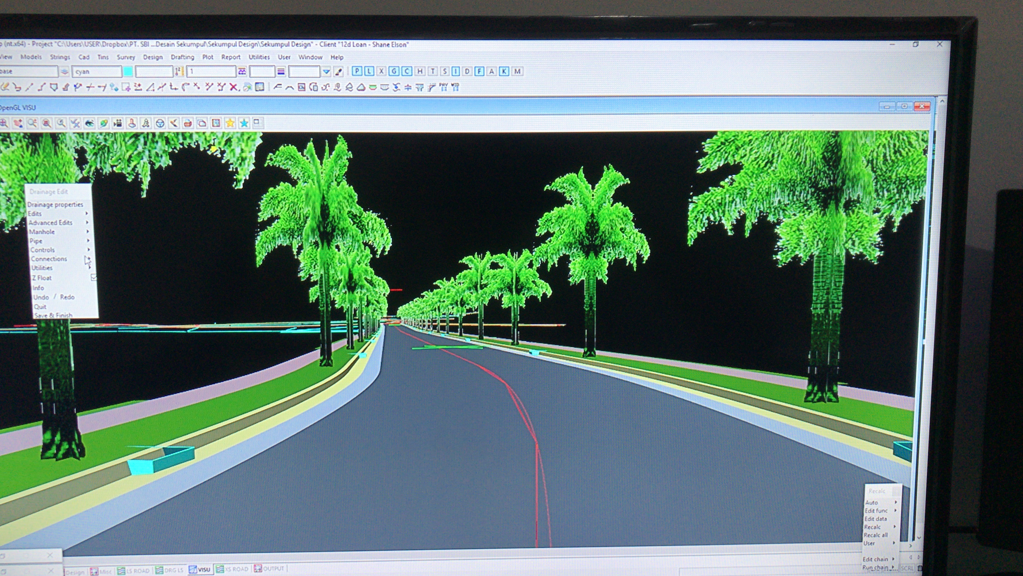The height and width of the screenshot is (576, 1023).
Task: Click Save & Finish in Drainage Edit
Action: tap(53, 315)
